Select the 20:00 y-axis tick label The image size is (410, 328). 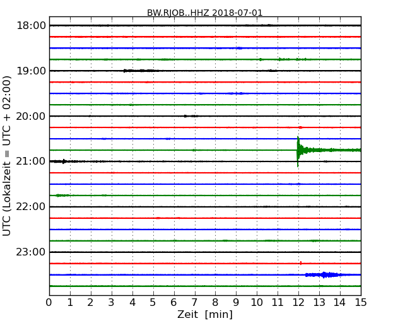coord(31,116)
